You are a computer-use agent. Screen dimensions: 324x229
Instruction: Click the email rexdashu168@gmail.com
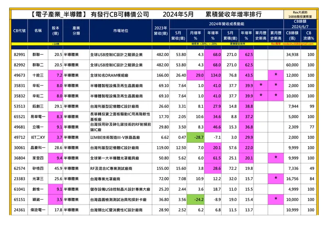coord(298,44)
